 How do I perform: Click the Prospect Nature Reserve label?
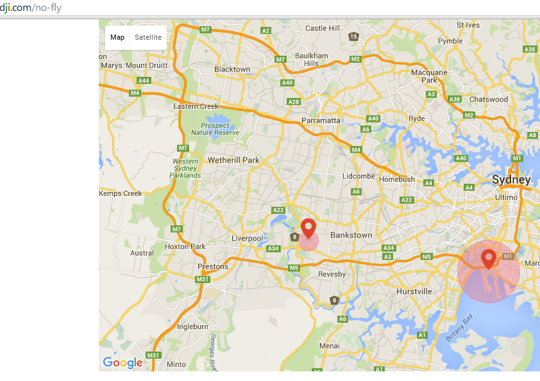point(215,129)
